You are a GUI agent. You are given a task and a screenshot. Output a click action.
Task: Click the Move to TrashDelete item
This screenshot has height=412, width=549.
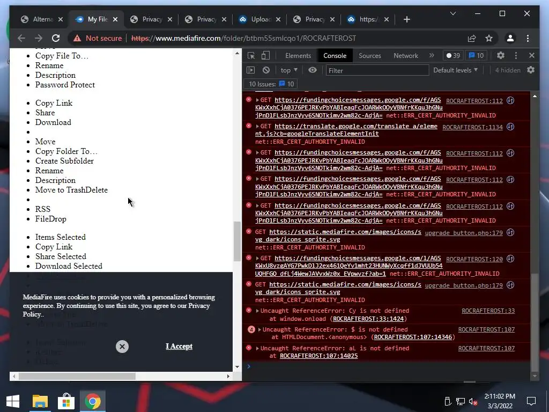[x=71, y=190]
